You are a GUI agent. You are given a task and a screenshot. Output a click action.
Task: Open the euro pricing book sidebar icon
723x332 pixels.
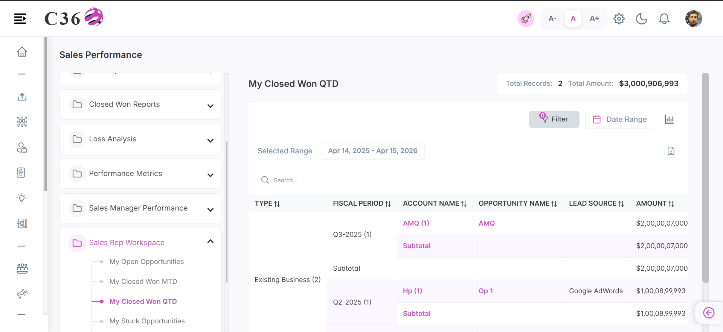pos(22,223)
